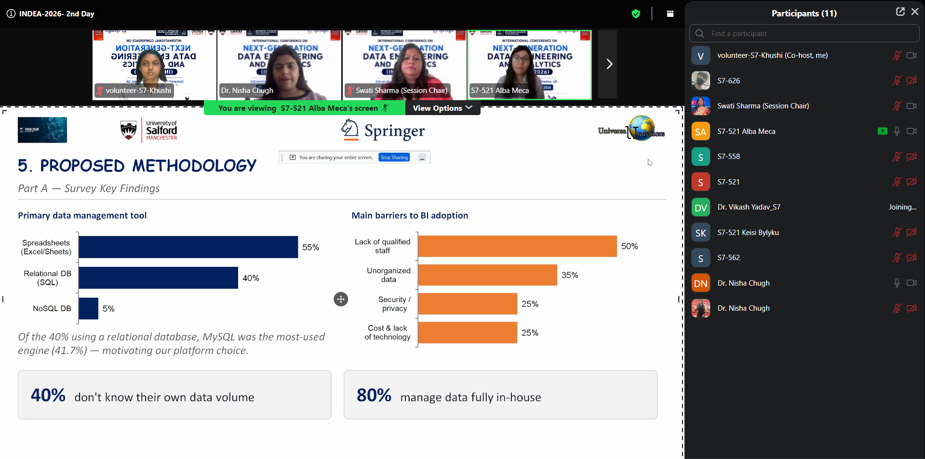The width and height of the screenshot is (925, 459).
Task: Toggle volunteer-S7-Khushi microphone mute
Action: [897, 55]
